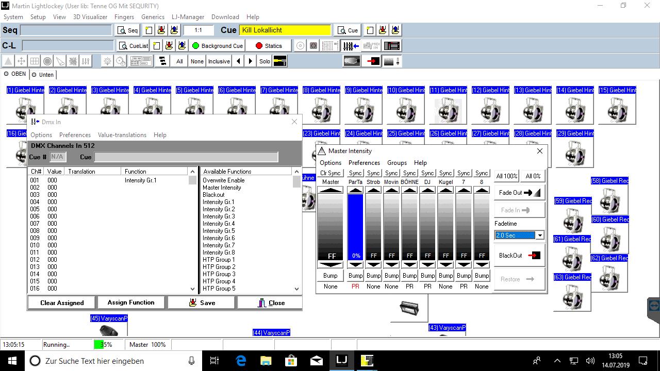Screen dimensions: 660x371
Task: Click the BlackOut button in Master Intensity
Action: coord(519,256)
